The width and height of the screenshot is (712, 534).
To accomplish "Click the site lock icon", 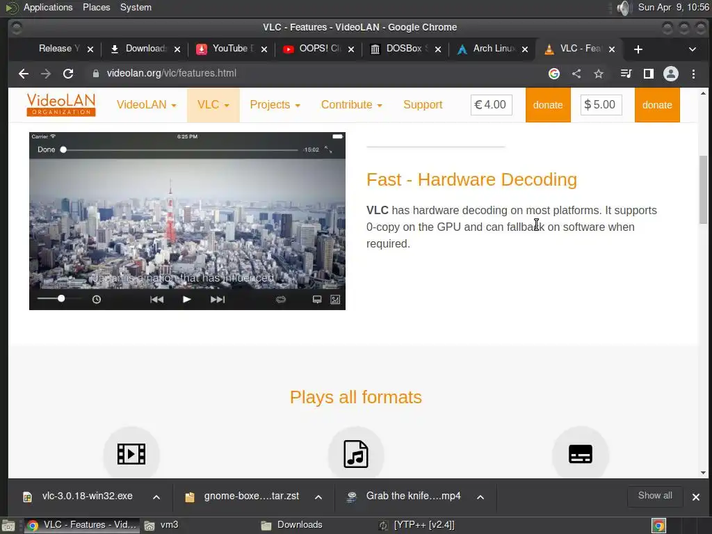I will click(x=95, y=74).
